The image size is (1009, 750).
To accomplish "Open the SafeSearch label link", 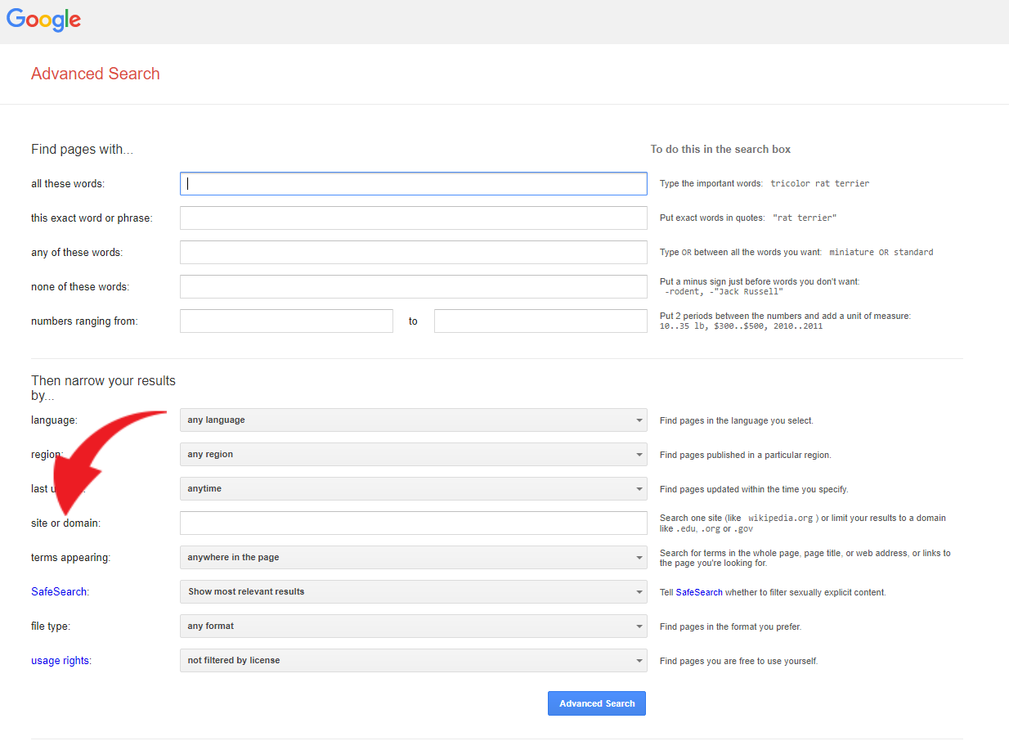I will click(59, 591).
